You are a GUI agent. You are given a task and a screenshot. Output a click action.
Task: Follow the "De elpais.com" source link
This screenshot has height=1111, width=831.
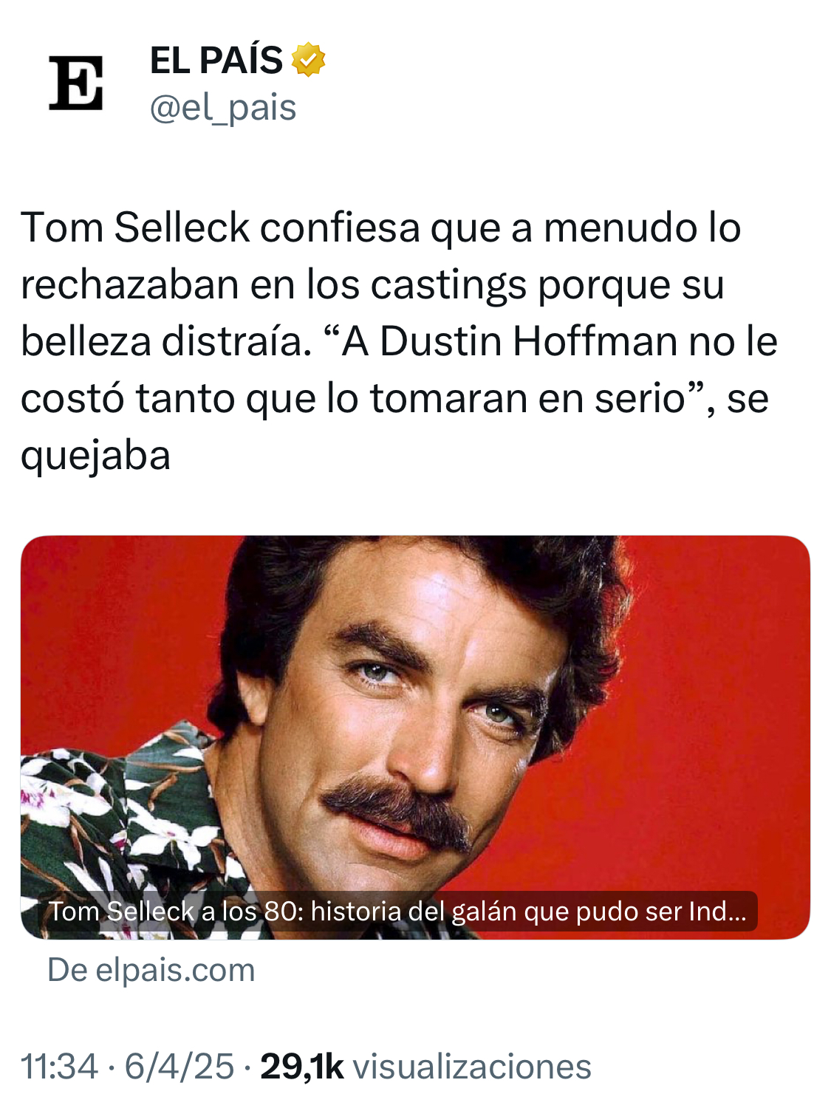click(x=151, y=970)
